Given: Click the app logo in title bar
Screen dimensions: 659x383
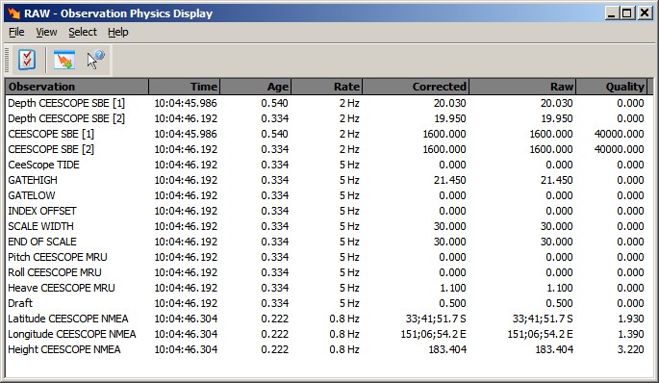Looking at the screenshot, I should click(13, 13).
